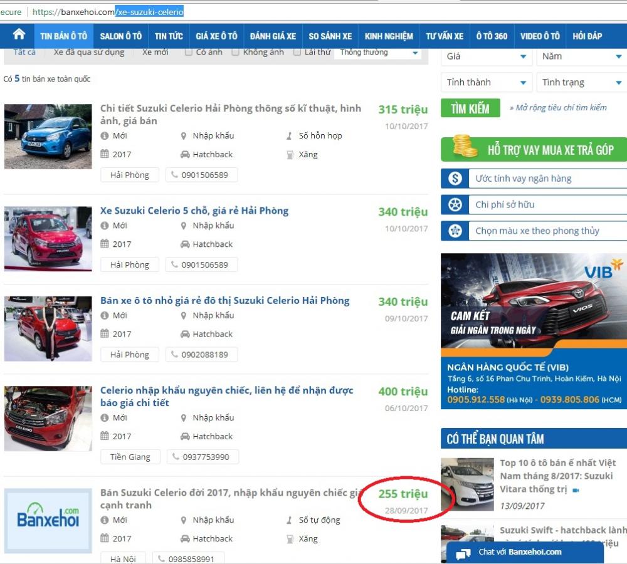The height and width of the screenshot is (564, 627).
Task: Open the white Honda article thumbnail
Action: [468, 484]
